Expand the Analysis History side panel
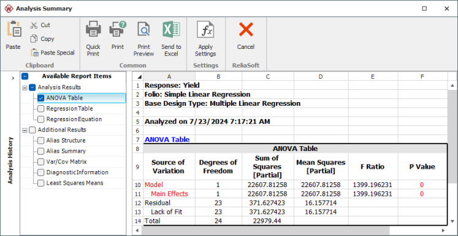The width and height of the screenshot is (458, 236). (13, 78)
